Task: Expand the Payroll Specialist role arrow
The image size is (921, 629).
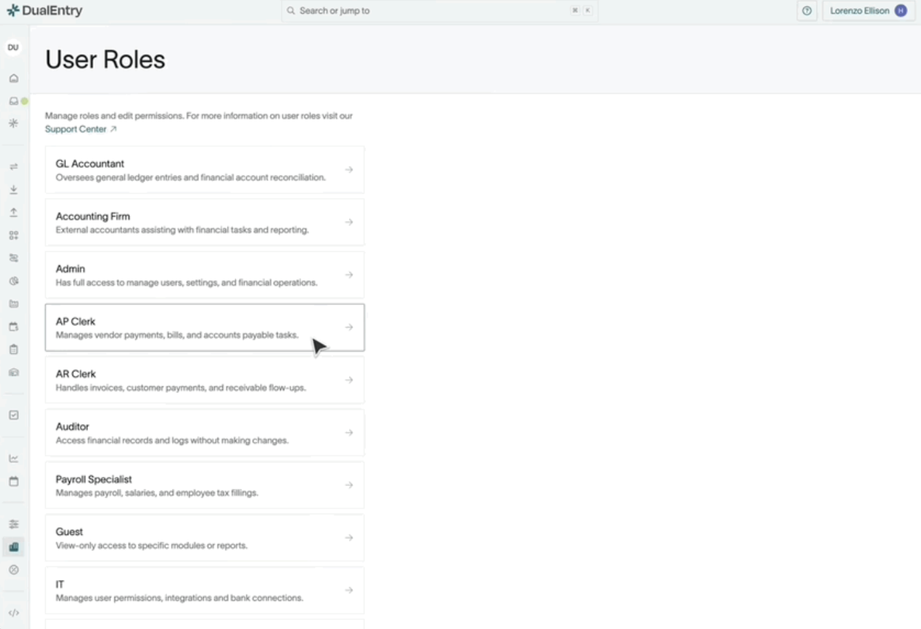Action: click(x=349, y=485)
